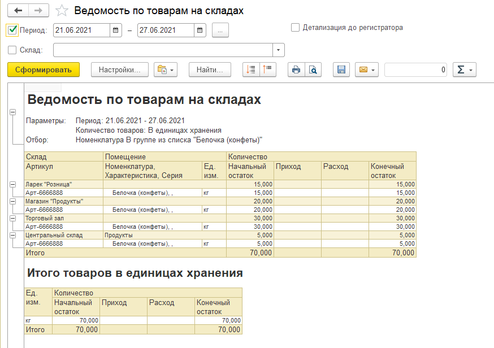Open print preview icon

[313, 69]
